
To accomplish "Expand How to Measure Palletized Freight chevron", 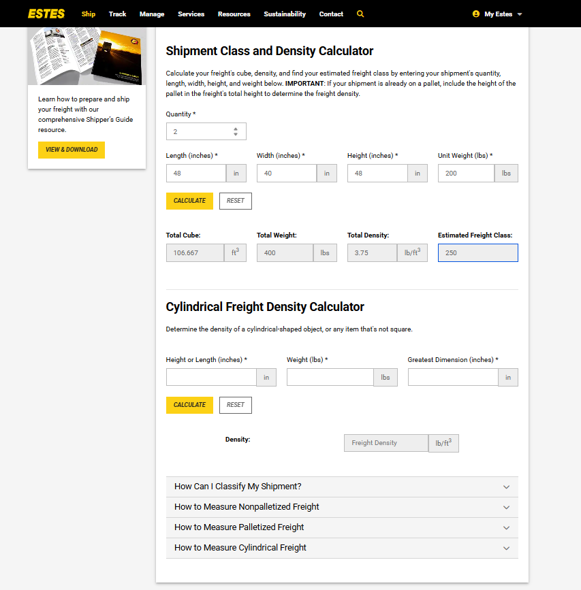I will (x=507, y=527).
